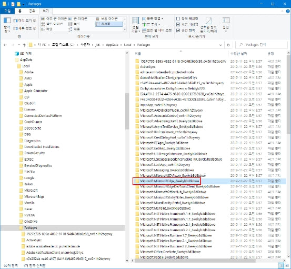Image resolution: width=291 pixels, height=269 pixels.
Task: Choose 보통 아이콘 layout
Action: tap(107, 19)
